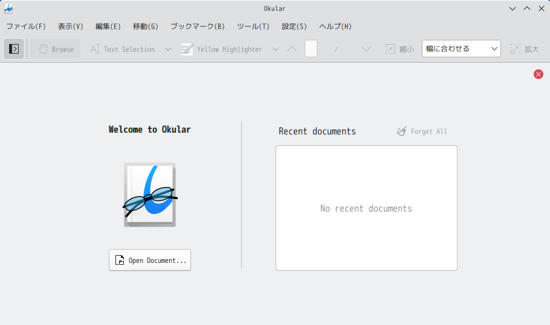Click Forget All recent documents
This screenshot has height=325, width=550.
point(422,131)
